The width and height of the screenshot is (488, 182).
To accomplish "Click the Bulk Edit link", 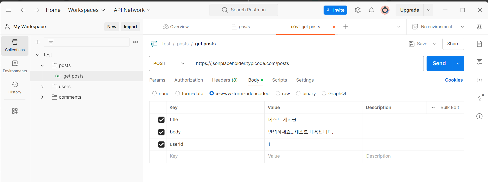I will pos(450,107).
